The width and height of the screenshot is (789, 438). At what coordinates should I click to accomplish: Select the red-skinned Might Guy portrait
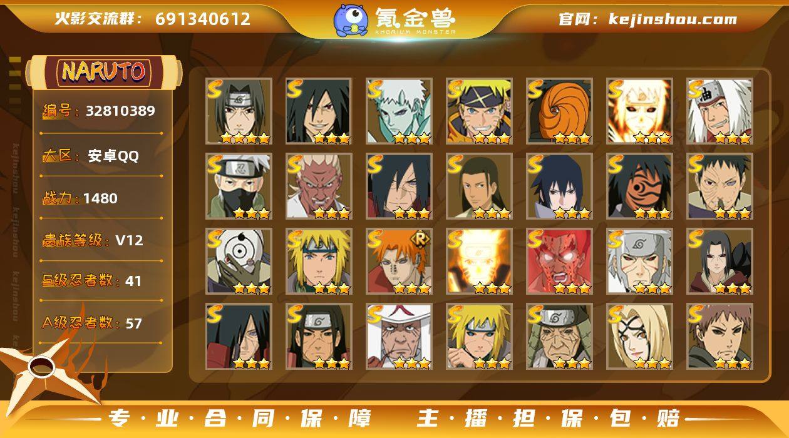559,262
